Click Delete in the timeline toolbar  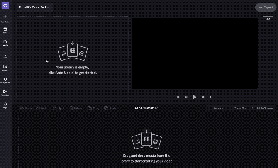coord(76,108)
